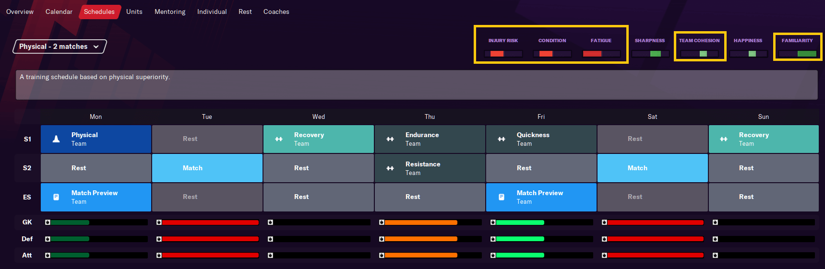
Task: Click the Endurance dumbbell icon on Thursday
Action: (390, 139)
